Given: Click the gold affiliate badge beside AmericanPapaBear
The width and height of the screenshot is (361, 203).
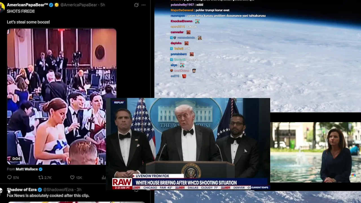Looking at the screenshot, I should point(56,5).
